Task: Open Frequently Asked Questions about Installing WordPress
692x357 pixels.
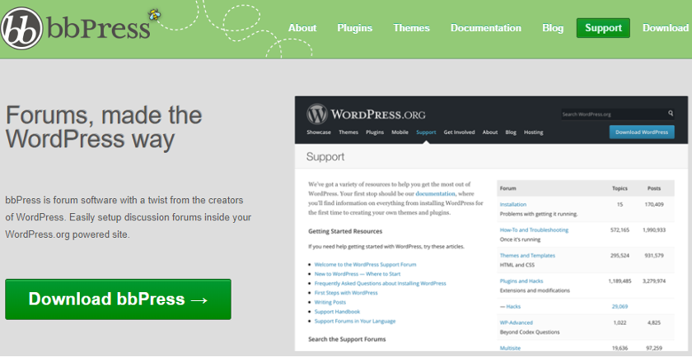Action: click(380, 284)
